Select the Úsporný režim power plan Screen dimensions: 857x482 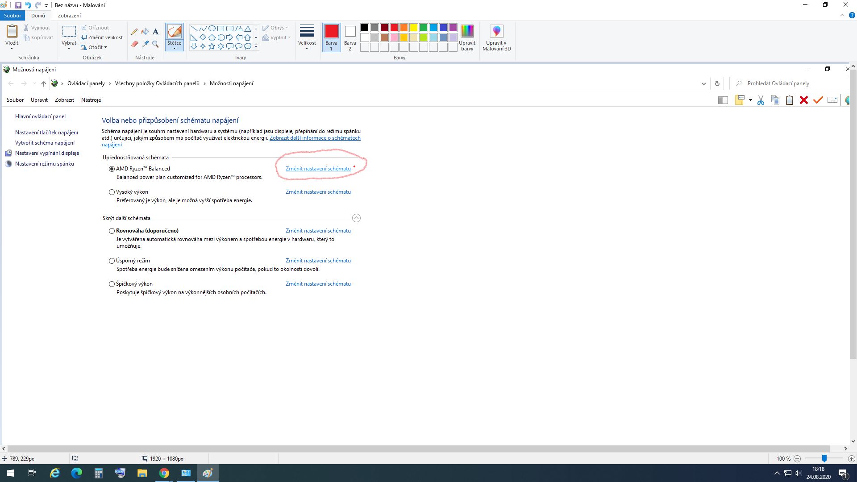coord(112,261)
